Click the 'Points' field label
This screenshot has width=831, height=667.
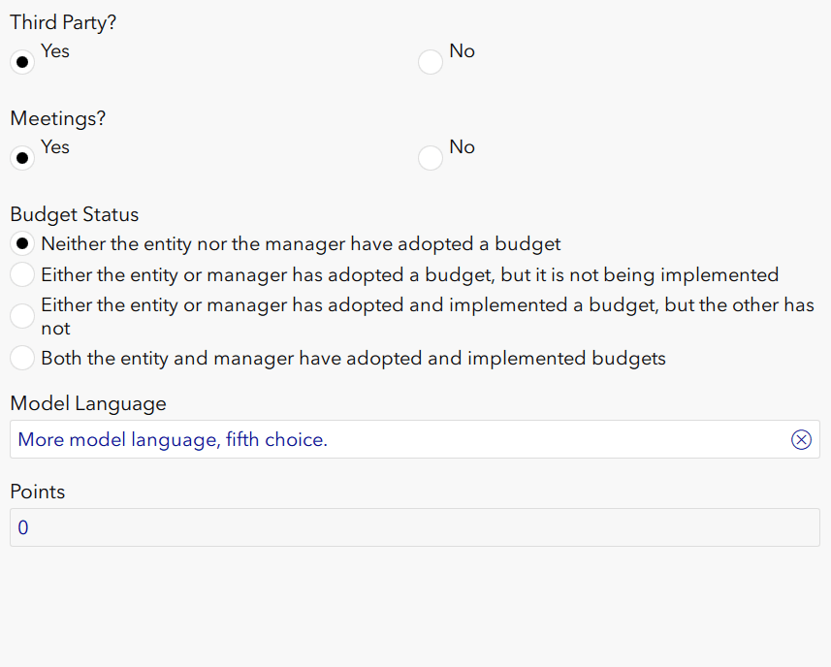[x=38, y=492]
